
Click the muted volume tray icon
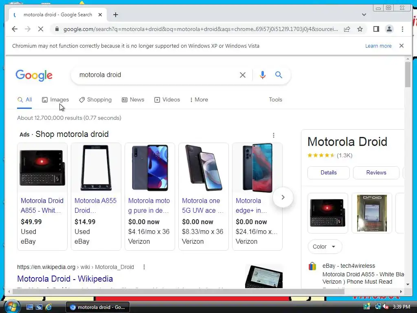(x=385, y=307)
